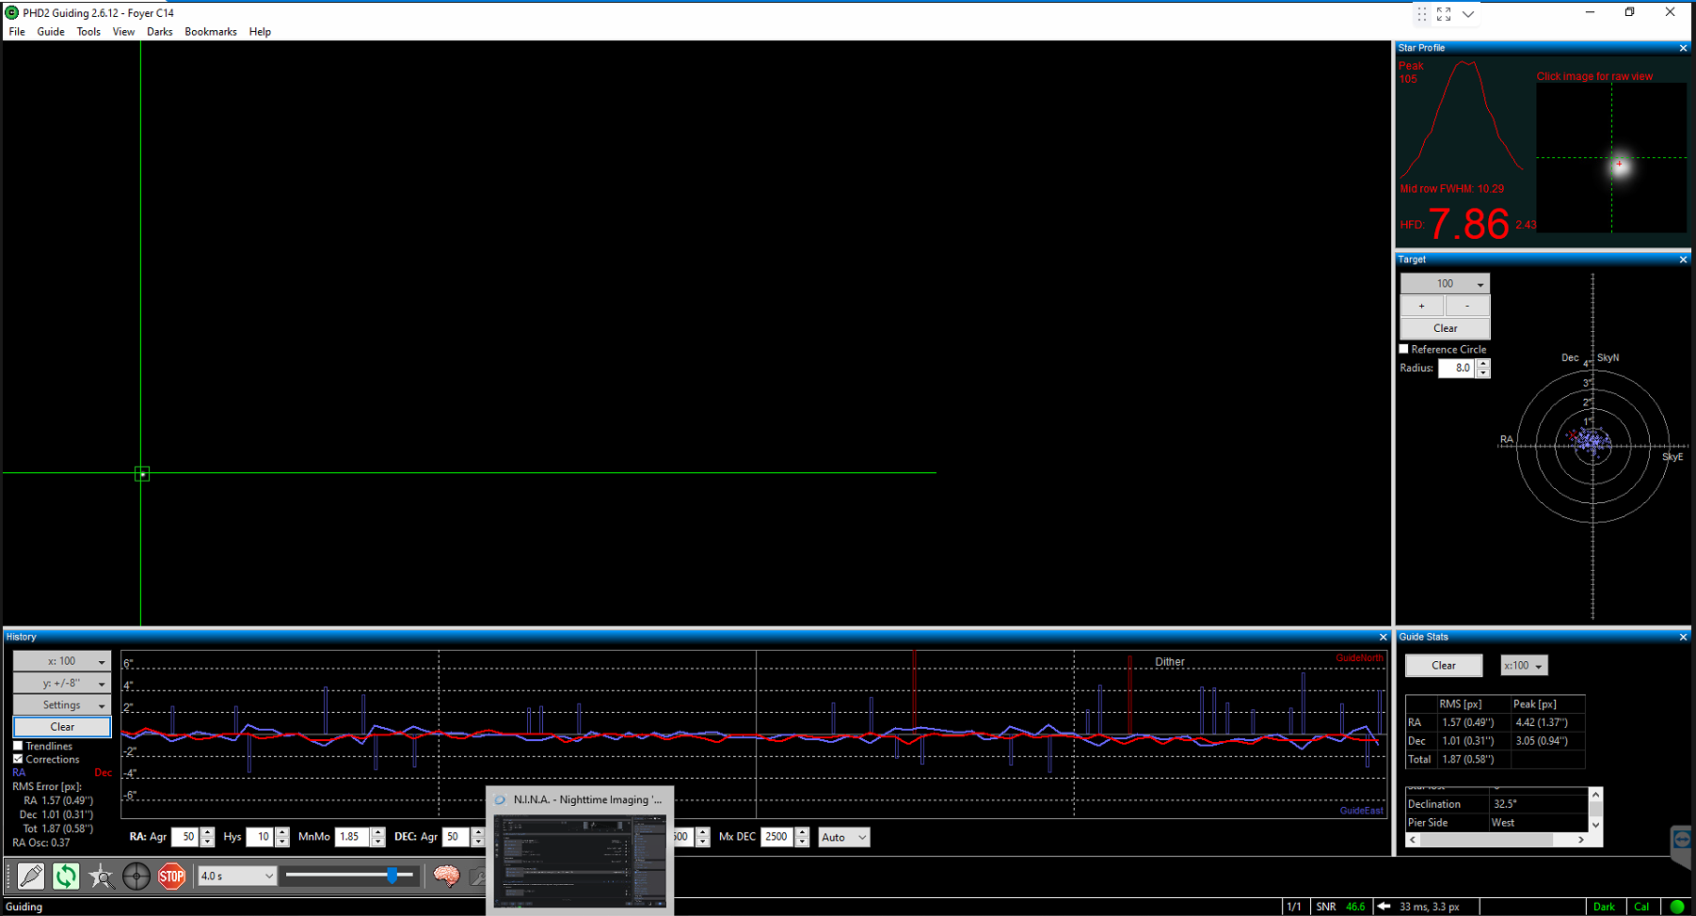Enable the Reference Circle checkbox
The height and width of the screenshot is (916, 1696).
coord(1404,349)
